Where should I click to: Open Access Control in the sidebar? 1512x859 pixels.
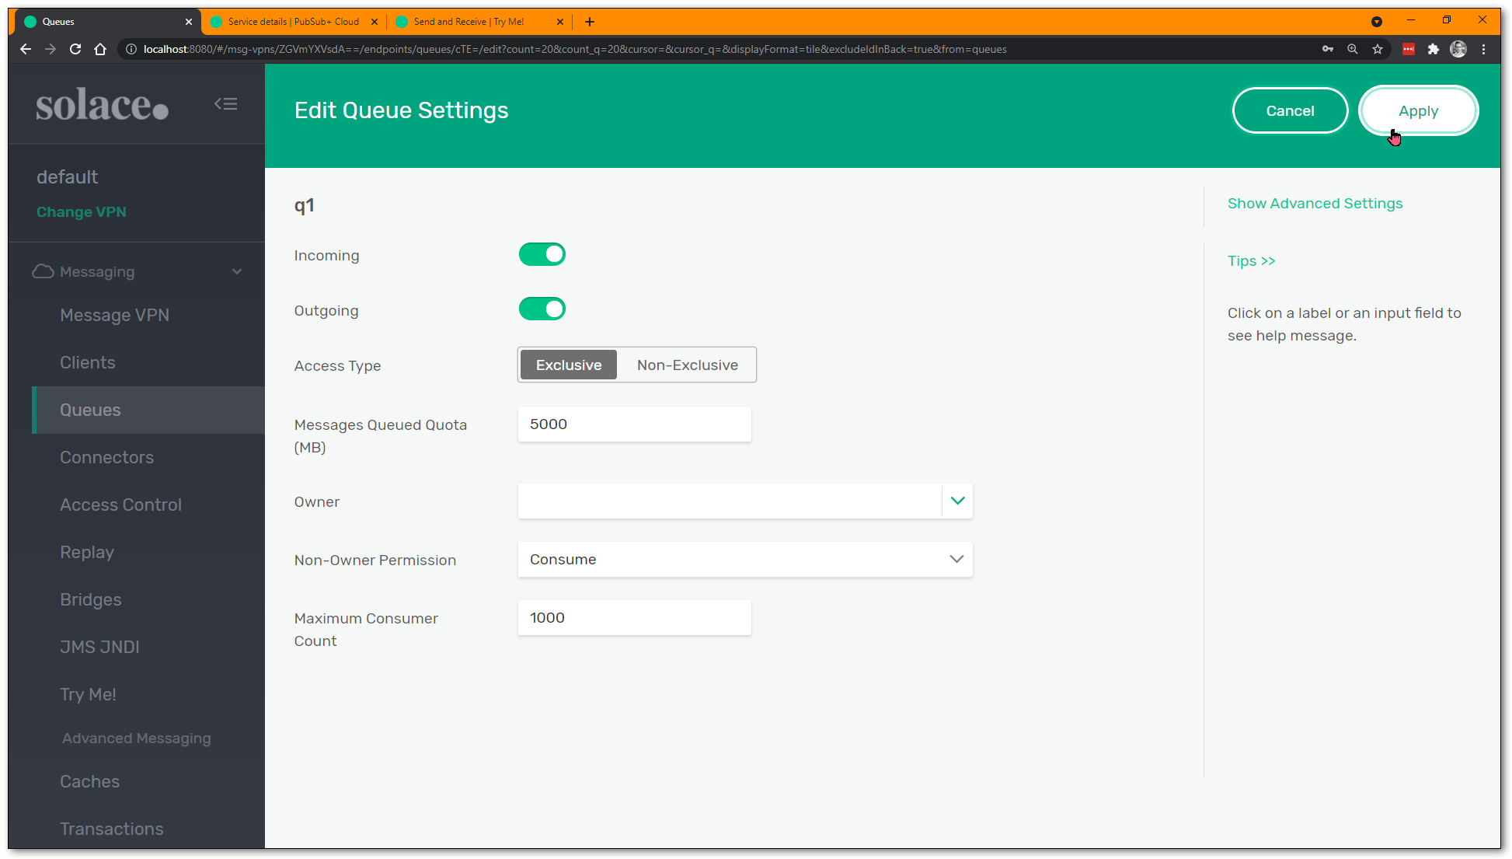(x=120, y=505)
